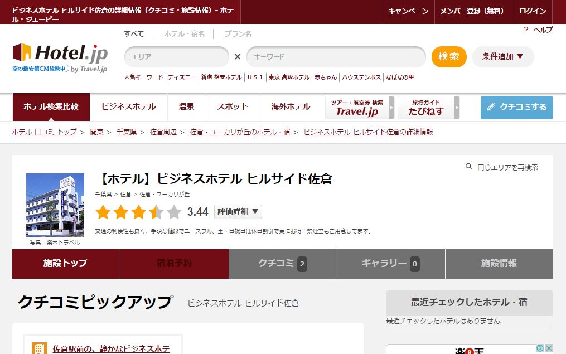
Task: Click the なばなの里 keyword link
Action: pyautogui.click(x=400, y=77)
